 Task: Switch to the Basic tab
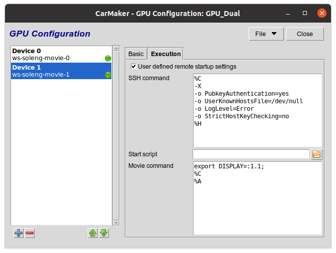[136, 54]
